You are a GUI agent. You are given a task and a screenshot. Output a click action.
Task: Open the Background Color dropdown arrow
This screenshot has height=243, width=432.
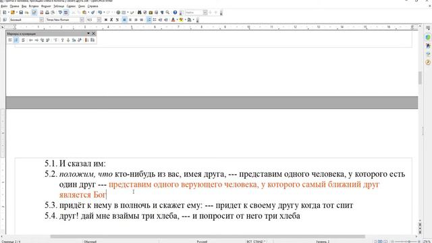tap(194, 20)
